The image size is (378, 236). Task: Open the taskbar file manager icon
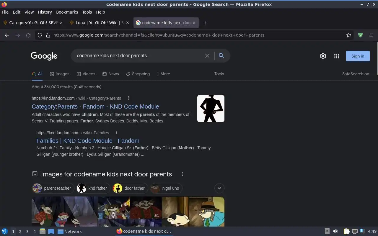click(x=43, y=232)
